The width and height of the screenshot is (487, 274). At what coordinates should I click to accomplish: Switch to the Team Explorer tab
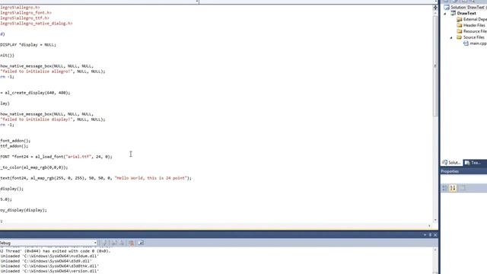pos(473,162)
